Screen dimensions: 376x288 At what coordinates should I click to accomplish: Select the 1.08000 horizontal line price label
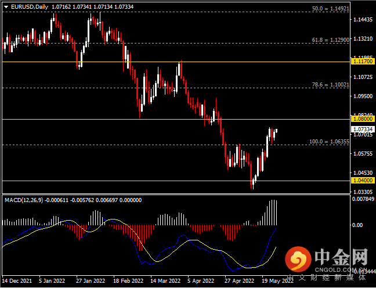pos(363,119)
